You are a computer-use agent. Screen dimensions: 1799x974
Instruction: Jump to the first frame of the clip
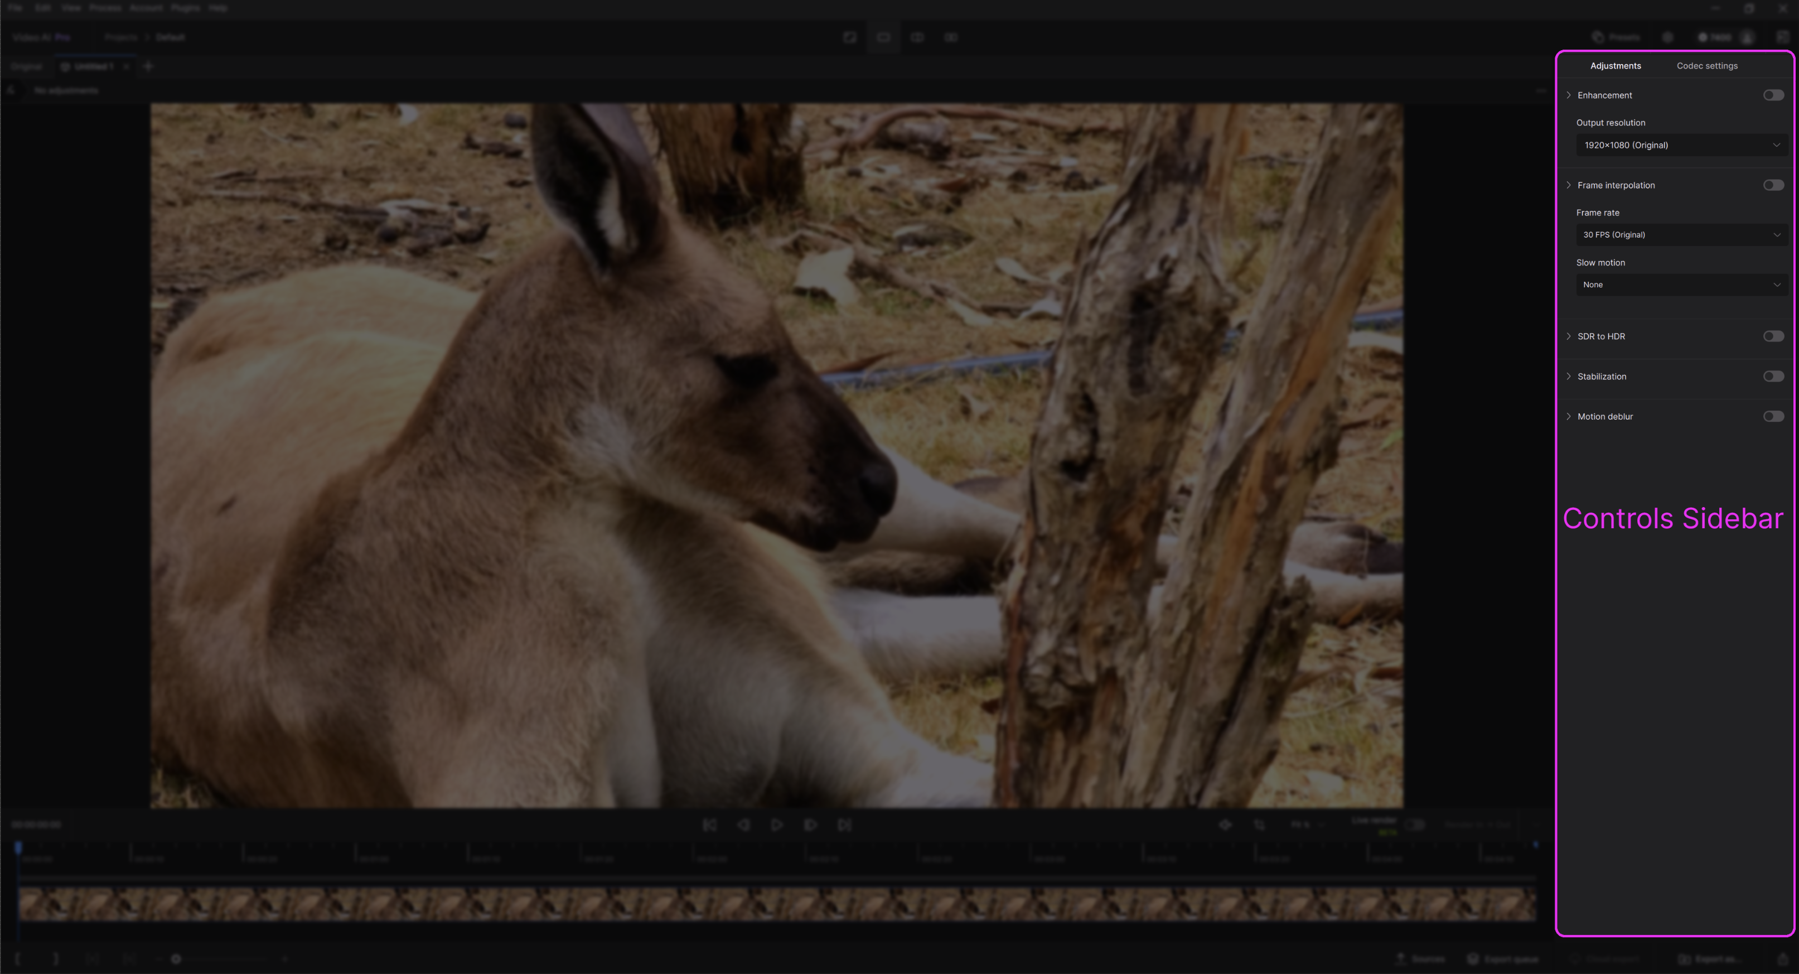[709, 825]
